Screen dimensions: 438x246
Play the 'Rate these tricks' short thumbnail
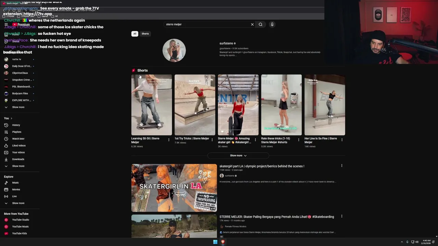282,105
